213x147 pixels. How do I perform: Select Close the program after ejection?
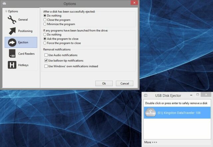point(45,20)
